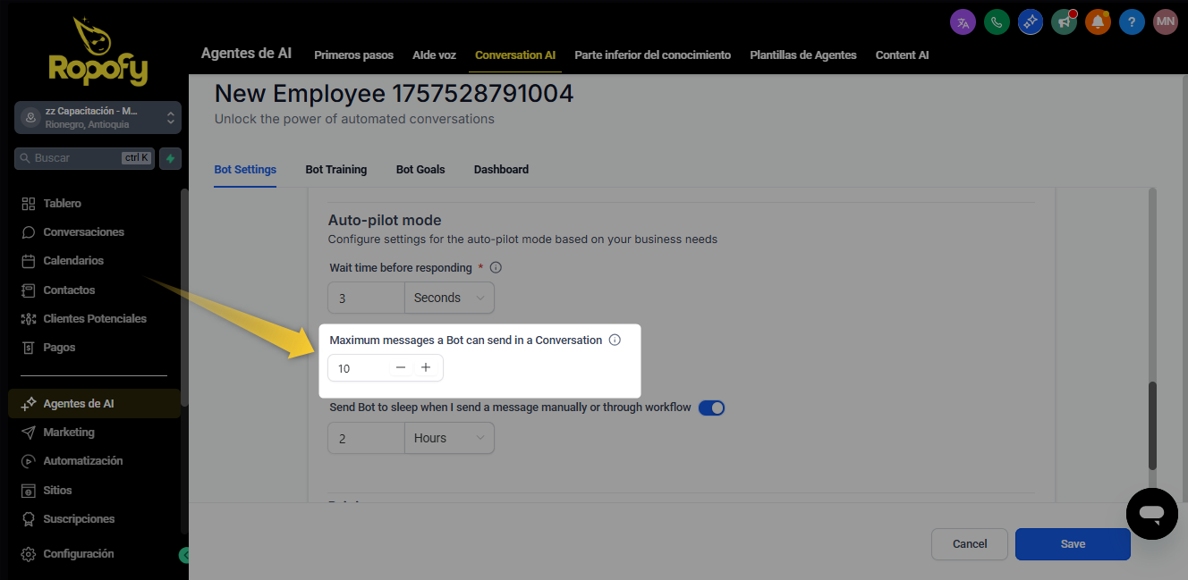This screenshot has width=1188, height=580.
Task: Open the Plantillas de Agentes tab
Action: click(802, 55)
